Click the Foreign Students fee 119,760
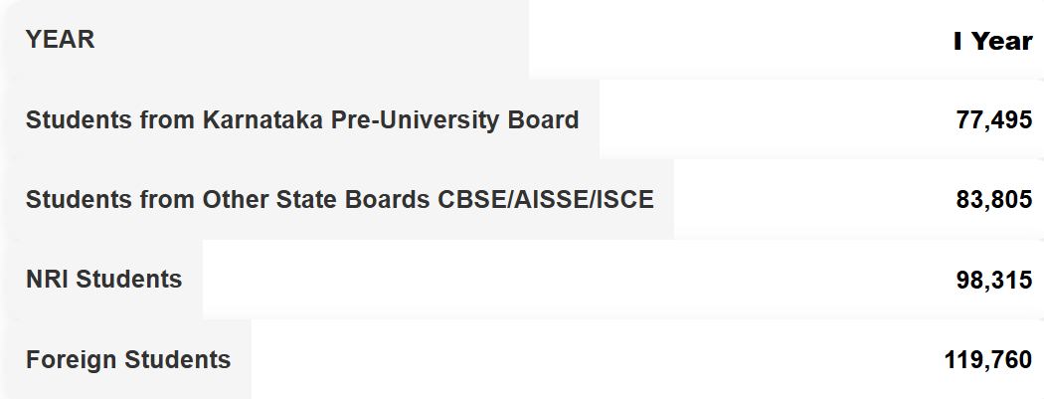1044x399 pixels. tap(987, 360)
